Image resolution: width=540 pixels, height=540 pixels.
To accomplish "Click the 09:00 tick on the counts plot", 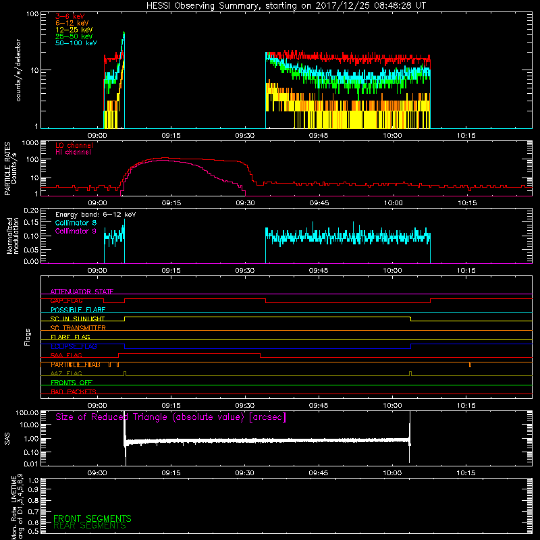I will (97, 136).
